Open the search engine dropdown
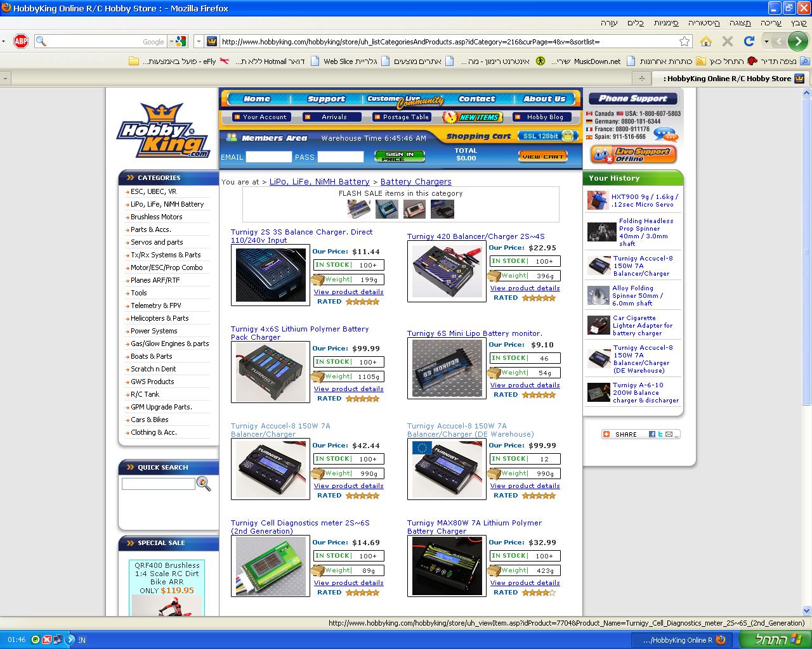812x649 pixels. pyautogui.click(x=171, y=41)
